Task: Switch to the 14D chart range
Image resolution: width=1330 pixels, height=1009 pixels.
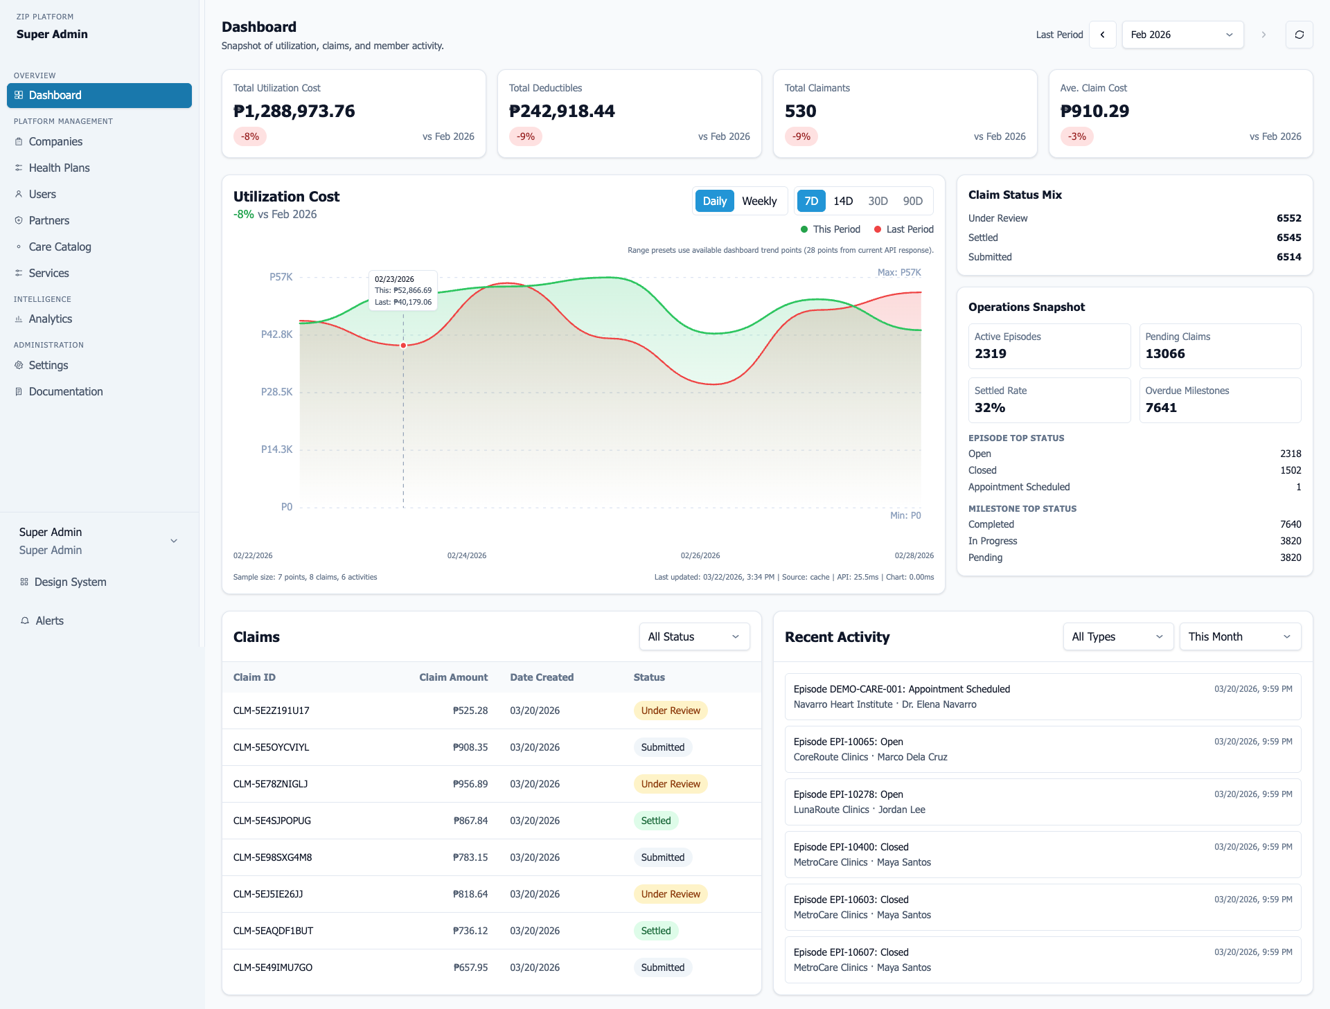Action: coord(843,201)
